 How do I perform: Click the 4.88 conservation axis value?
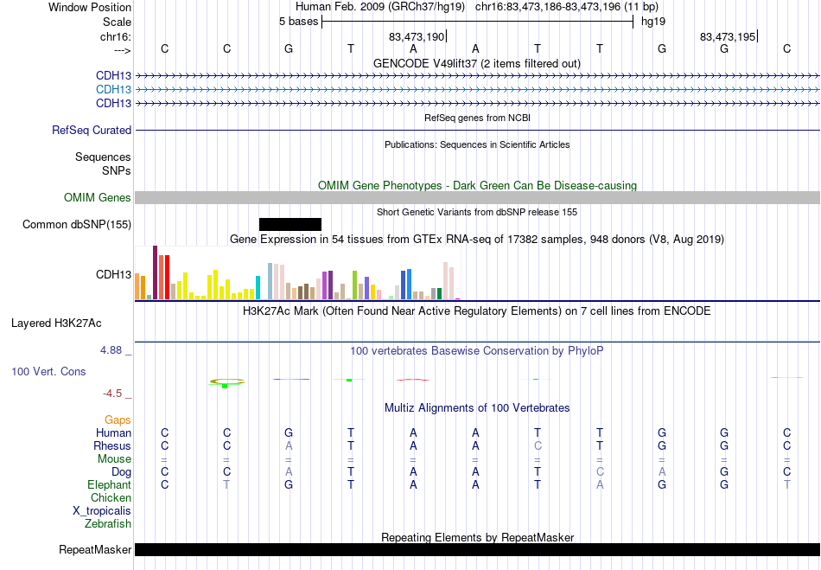(111, 350)
